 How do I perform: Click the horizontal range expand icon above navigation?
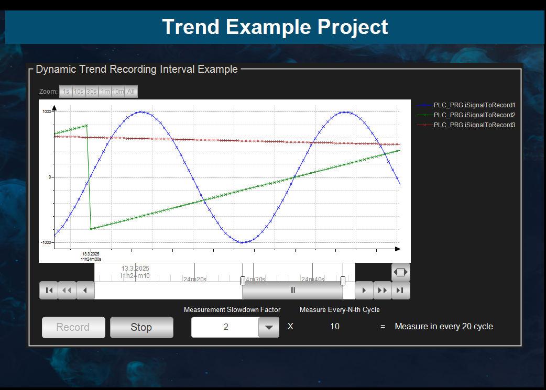coord(401,272)
